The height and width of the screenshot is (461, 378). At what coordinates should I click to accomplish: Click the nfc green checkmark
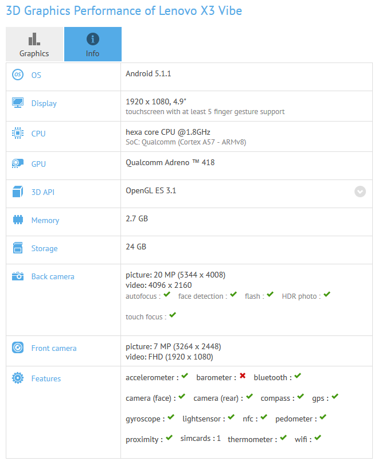(x=264, y=417)
